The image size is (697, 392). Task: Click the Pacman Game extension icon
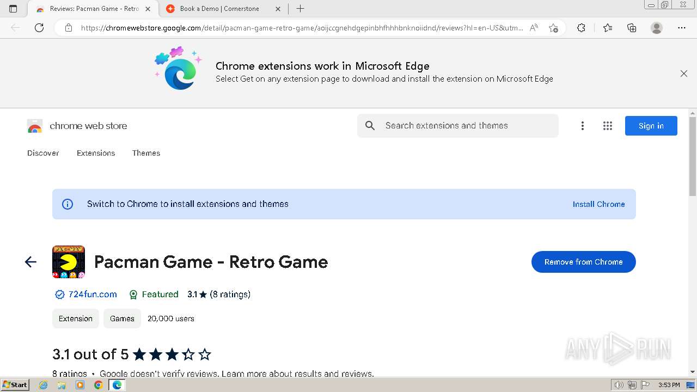point(69,262)
